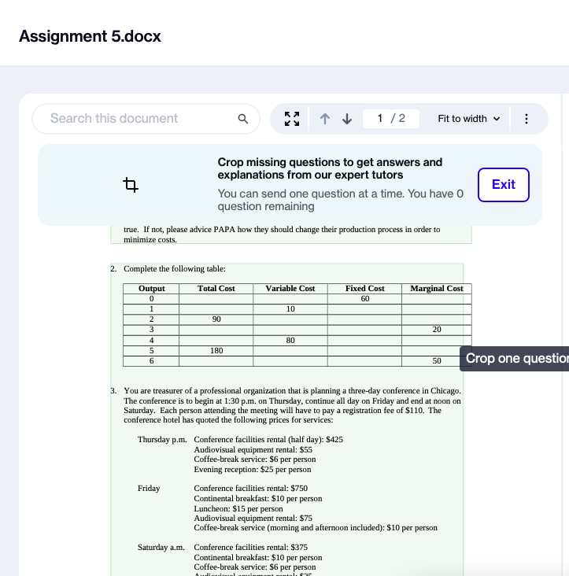This screenshot has width=569, height=576.
Task: Click the Variable Cost column header
Action: [x=290, y=288]
